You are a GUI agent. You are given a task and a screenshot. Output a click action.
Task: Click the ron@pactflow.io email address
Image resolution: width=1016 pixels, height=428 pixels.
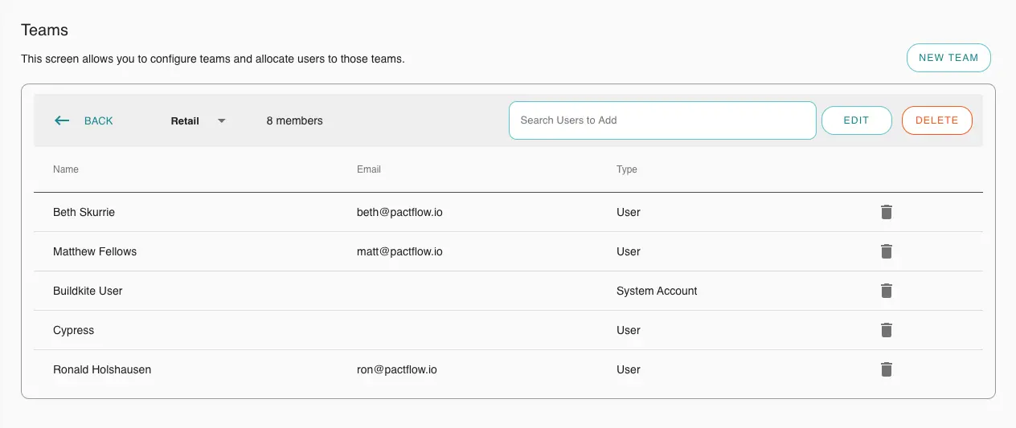click(x=396, y=369)
